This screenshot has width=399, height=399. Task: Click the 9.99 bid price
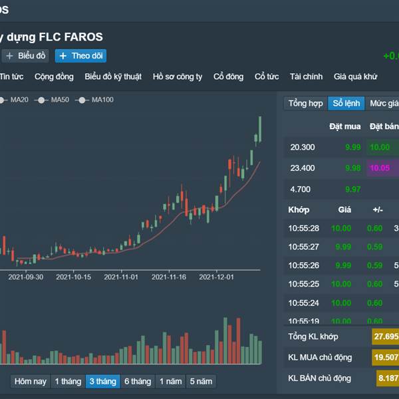point(352,148)
